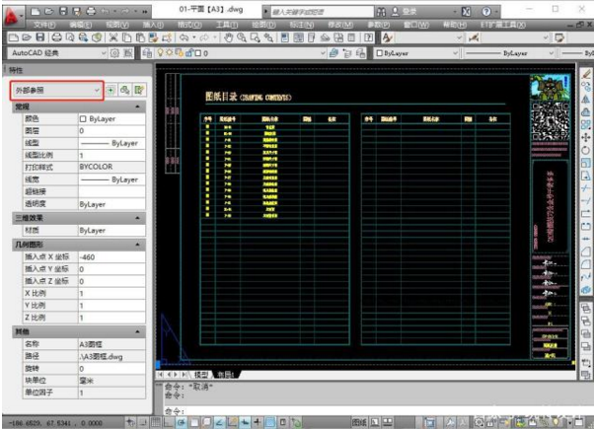Toggle Grid Display in status bar
This screenshot has width=594, height=430.
[x=155, y=422]
